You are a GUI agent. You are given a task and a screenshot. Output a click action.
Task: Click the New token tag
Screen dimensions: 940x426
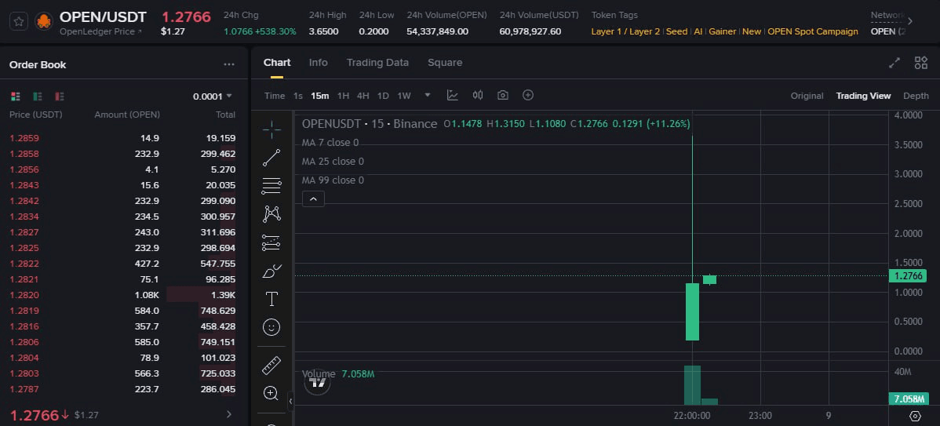[752, 31]
